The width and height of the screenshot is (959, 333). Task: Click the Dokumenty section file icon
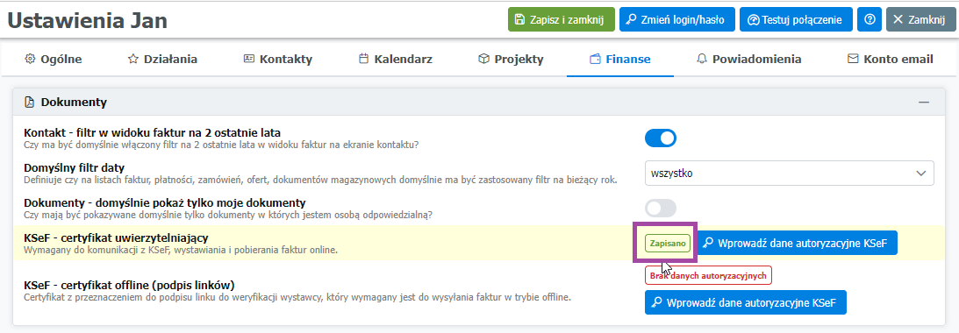(29, 103)
